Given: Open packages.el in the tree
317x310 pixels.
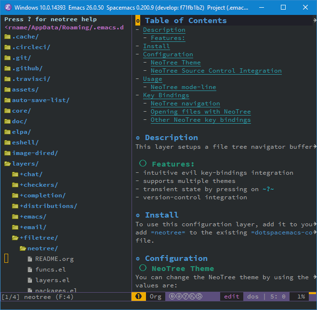Looking at the screenshot, I should (56, 290).
